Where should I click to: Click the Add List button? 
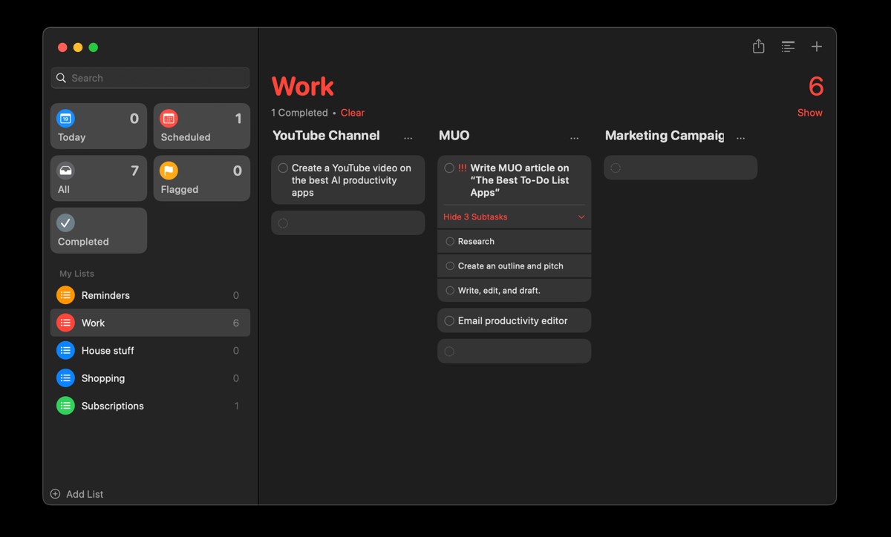point(76,494)
